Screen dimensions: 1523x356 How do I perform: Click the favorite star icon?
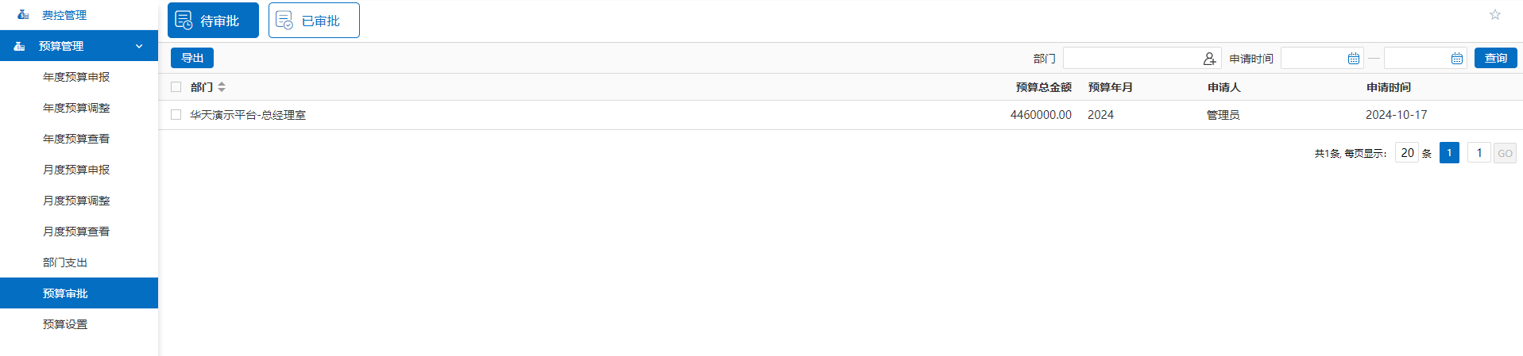point(1494,15)
